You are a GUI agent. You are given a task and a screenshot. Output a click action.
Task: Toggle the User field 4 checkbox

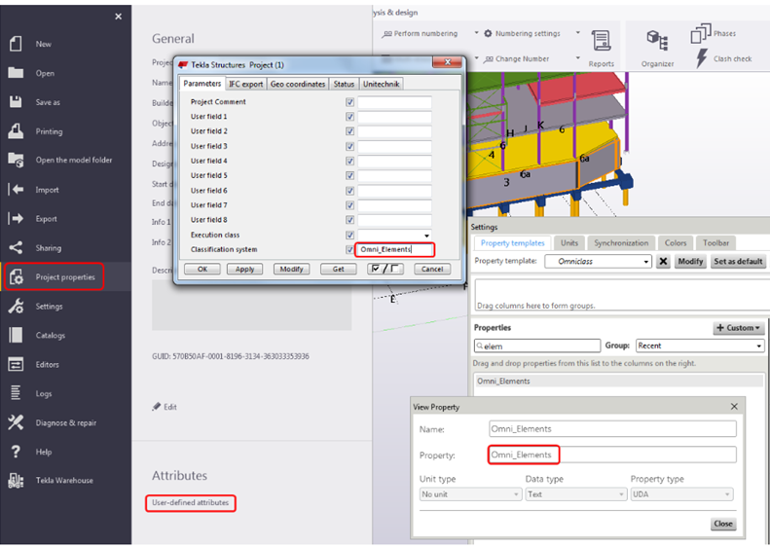[x=349, y=162]
